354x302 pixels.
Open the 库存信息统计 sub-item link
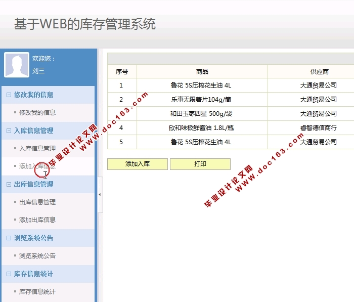click(37, 291)
